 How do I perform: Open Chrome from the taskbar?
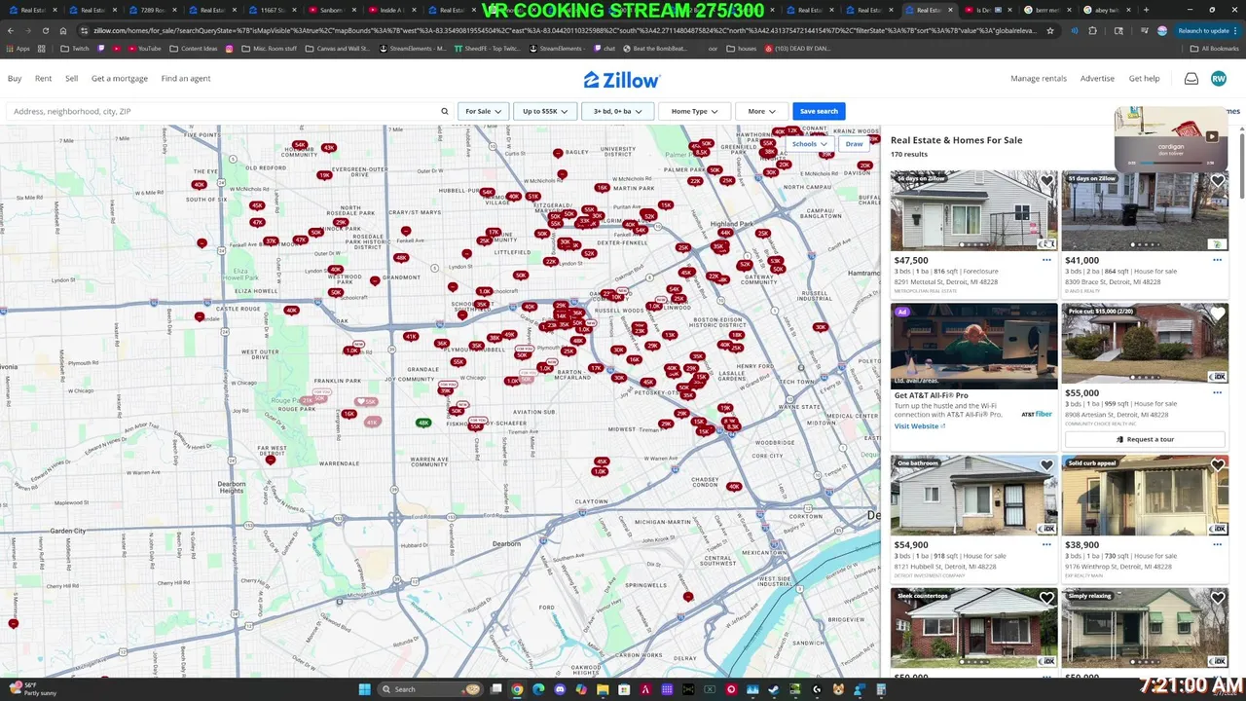[x=517, y=689]
